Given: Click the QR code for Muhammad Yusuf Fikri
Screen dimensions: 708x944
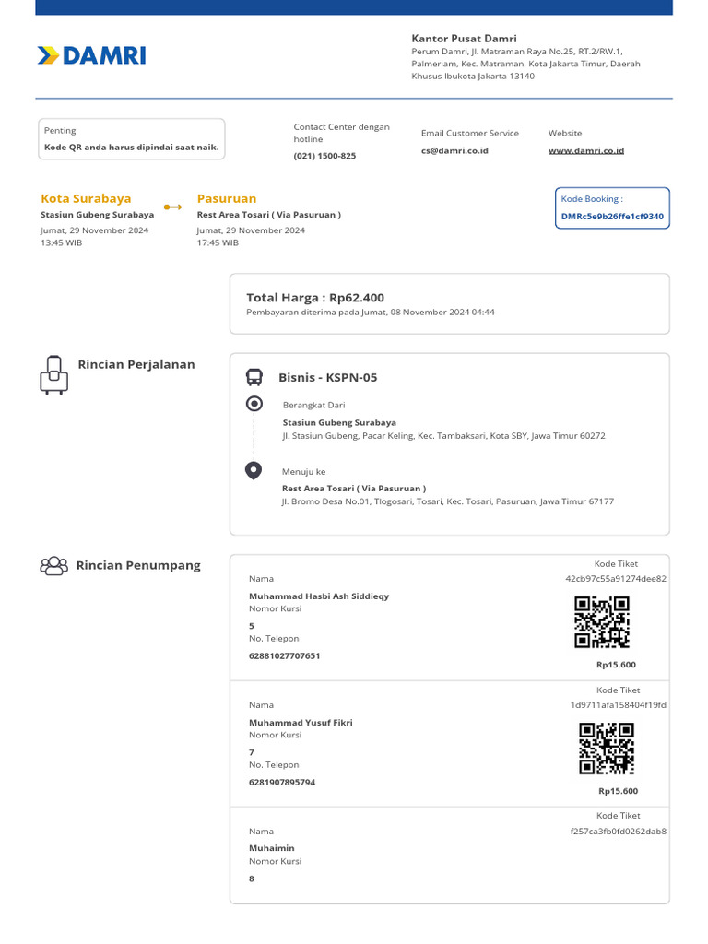Looking at the screenshot, I should pos(606,748).
